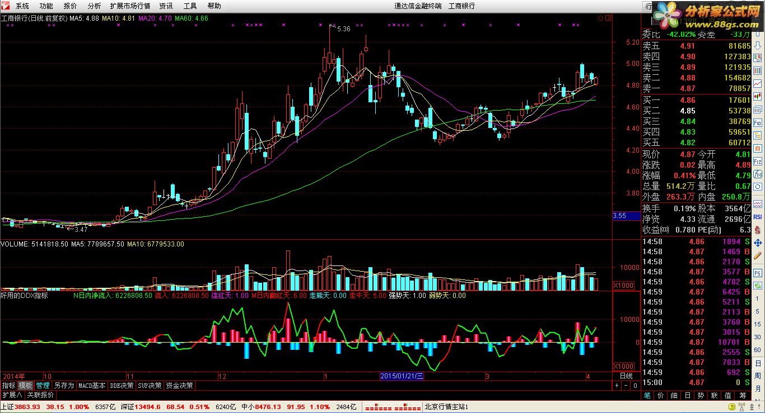Open the f(x) formula icon
Image resolution: width=765 pixels, height=413 pixels.
(758, 174)
